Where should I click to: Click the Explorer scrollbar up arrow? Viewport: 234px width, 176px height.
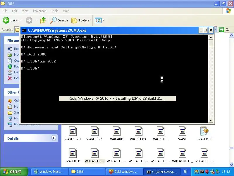click(231, 35)
